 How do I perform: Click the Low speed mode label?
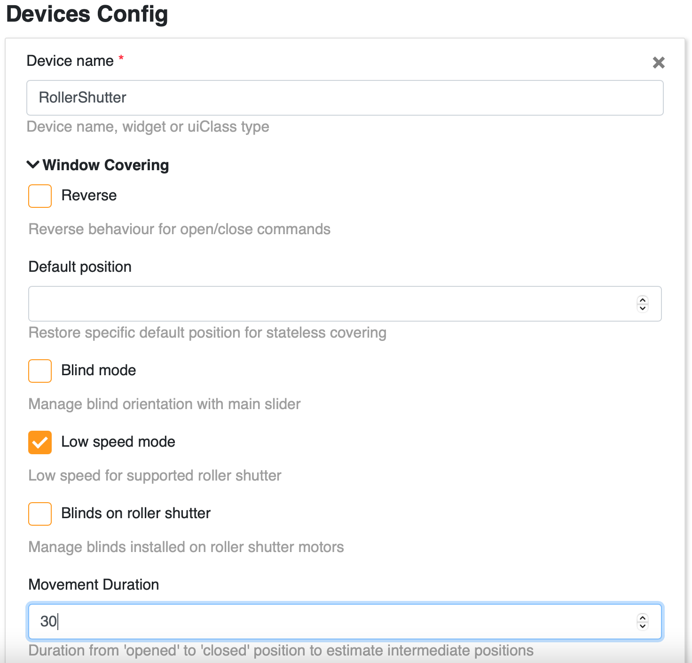pyautogui.click(x=118, y=442)
